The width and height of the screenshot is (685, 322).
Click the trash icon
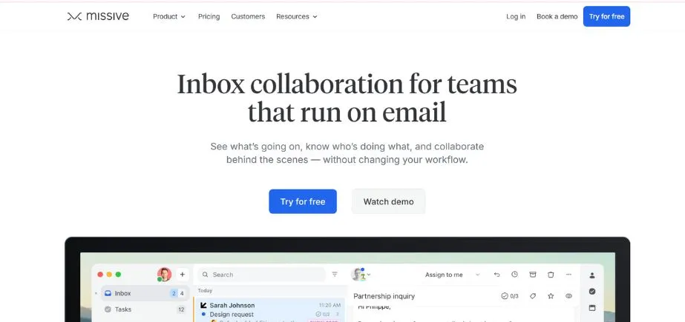[x=551, y=275]
